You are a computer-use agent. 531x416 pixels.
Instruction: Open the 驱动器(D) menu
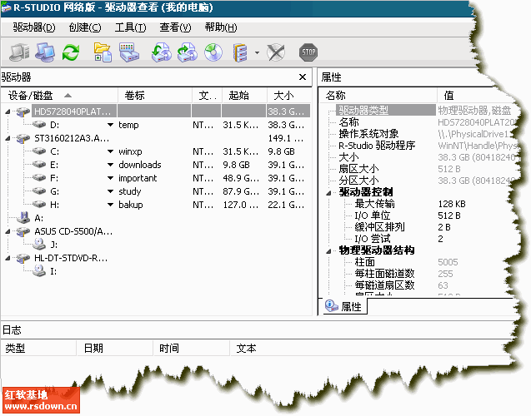click(34, 27)
